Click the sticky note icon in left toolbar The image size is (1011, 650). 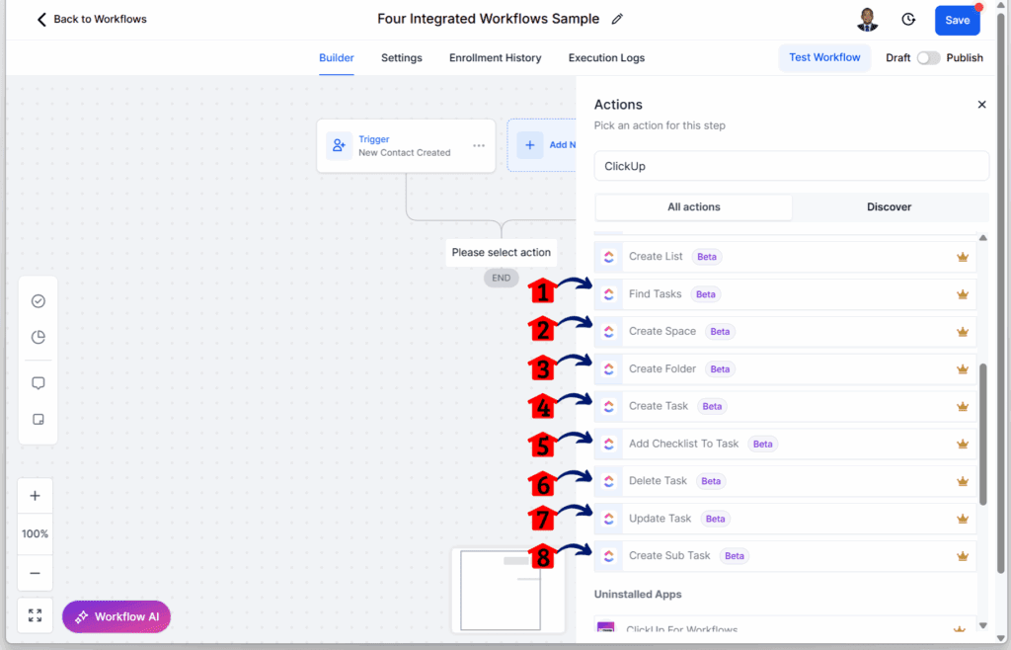pyautogui.click(x=39, y=419)
